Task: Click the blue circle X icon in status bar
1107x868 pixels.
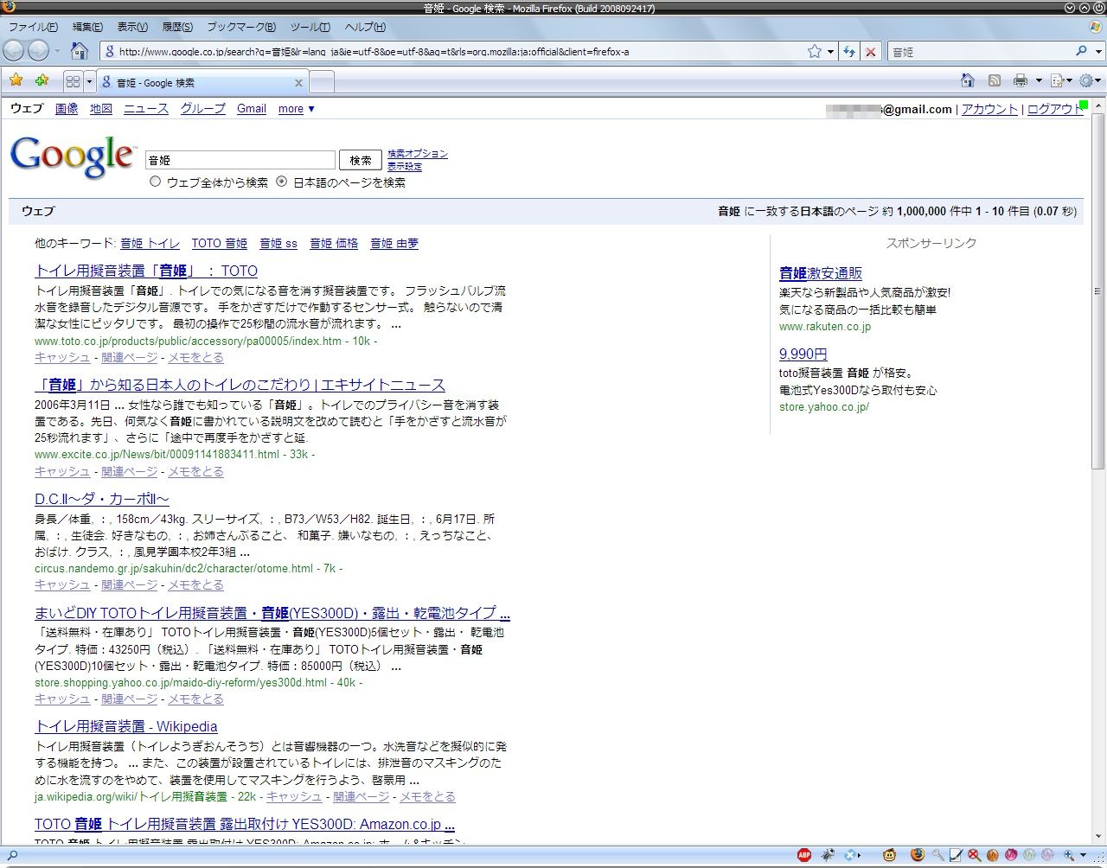Action: click(x=850, y=856)
